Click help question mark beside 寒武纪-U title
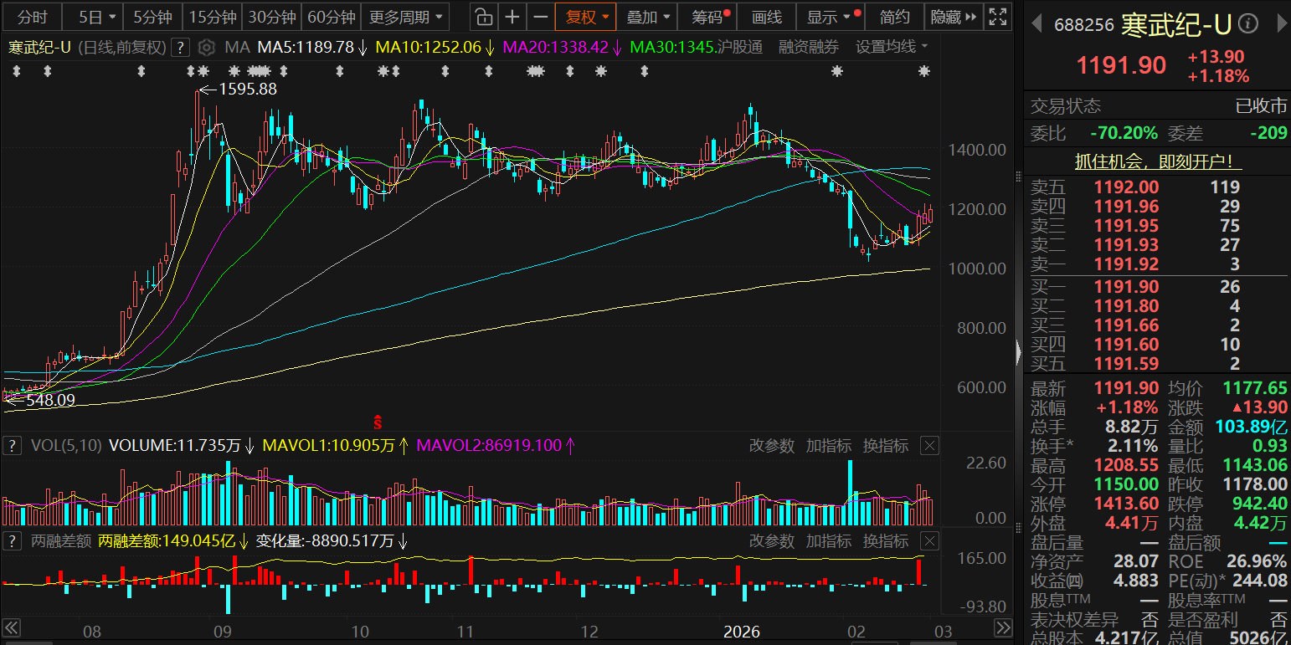 (183, 48)
